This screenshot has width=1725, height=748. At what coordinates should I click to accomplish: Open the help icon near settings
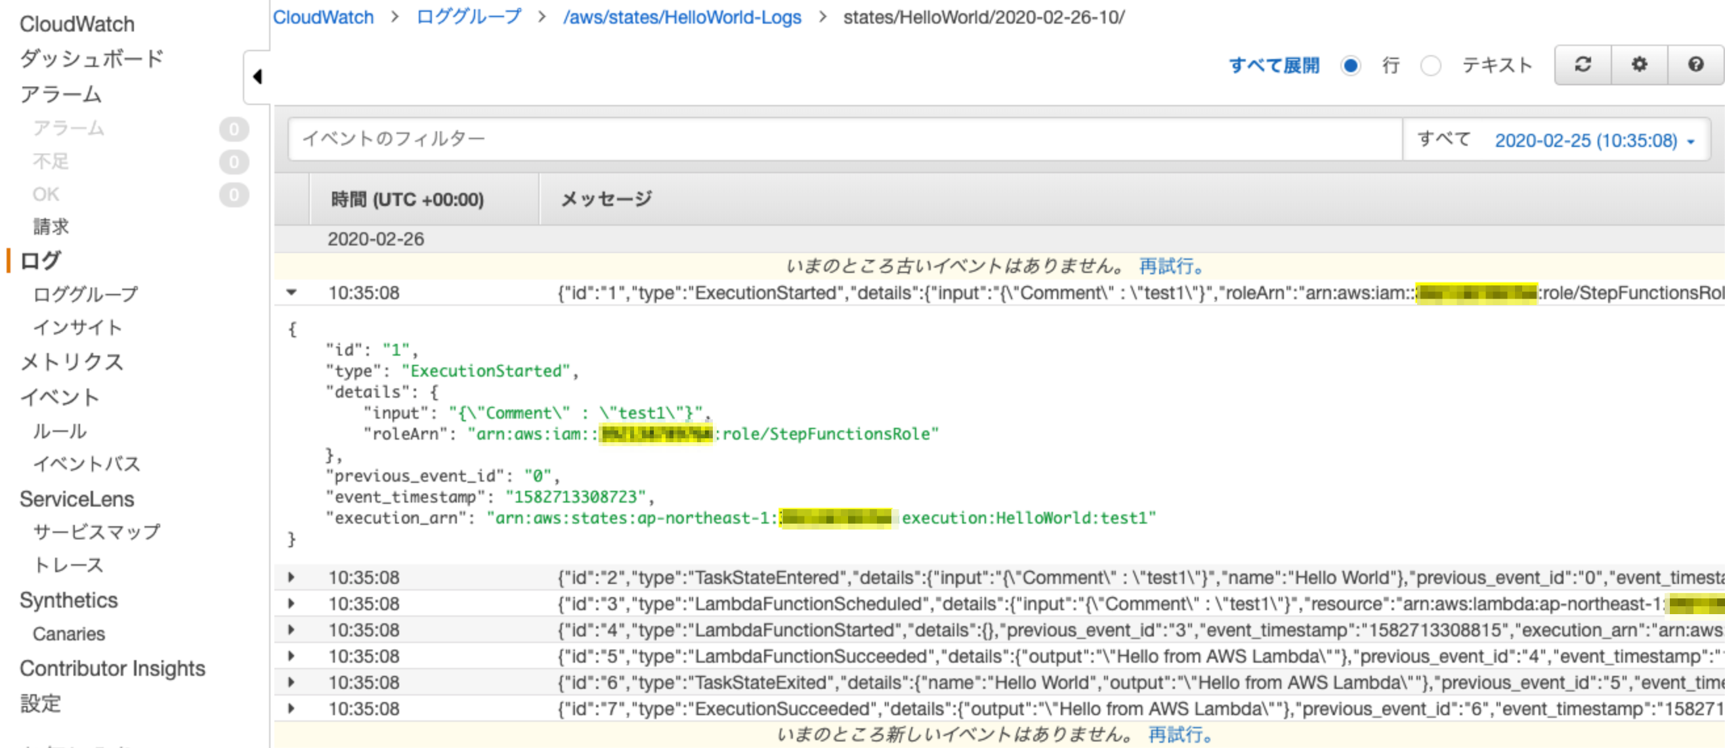pos(1695,64)
